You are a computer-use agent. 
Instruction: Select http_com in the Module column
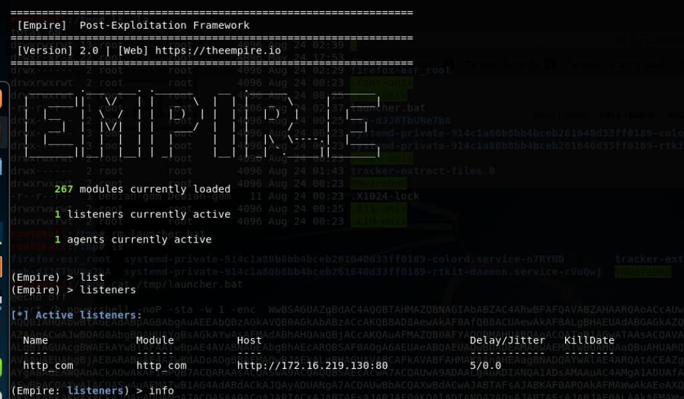pyautogui.click(x=161, y=366)
